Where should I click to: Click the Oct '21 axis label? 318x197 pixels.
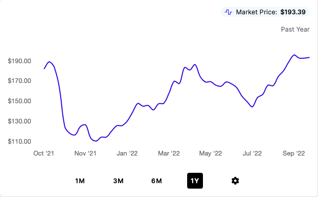[x=44, y=153]
